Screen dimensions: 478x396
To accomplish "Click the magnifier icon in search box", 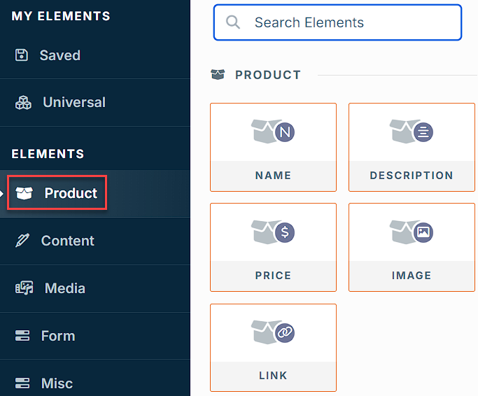I will click(x=233, y=22).
